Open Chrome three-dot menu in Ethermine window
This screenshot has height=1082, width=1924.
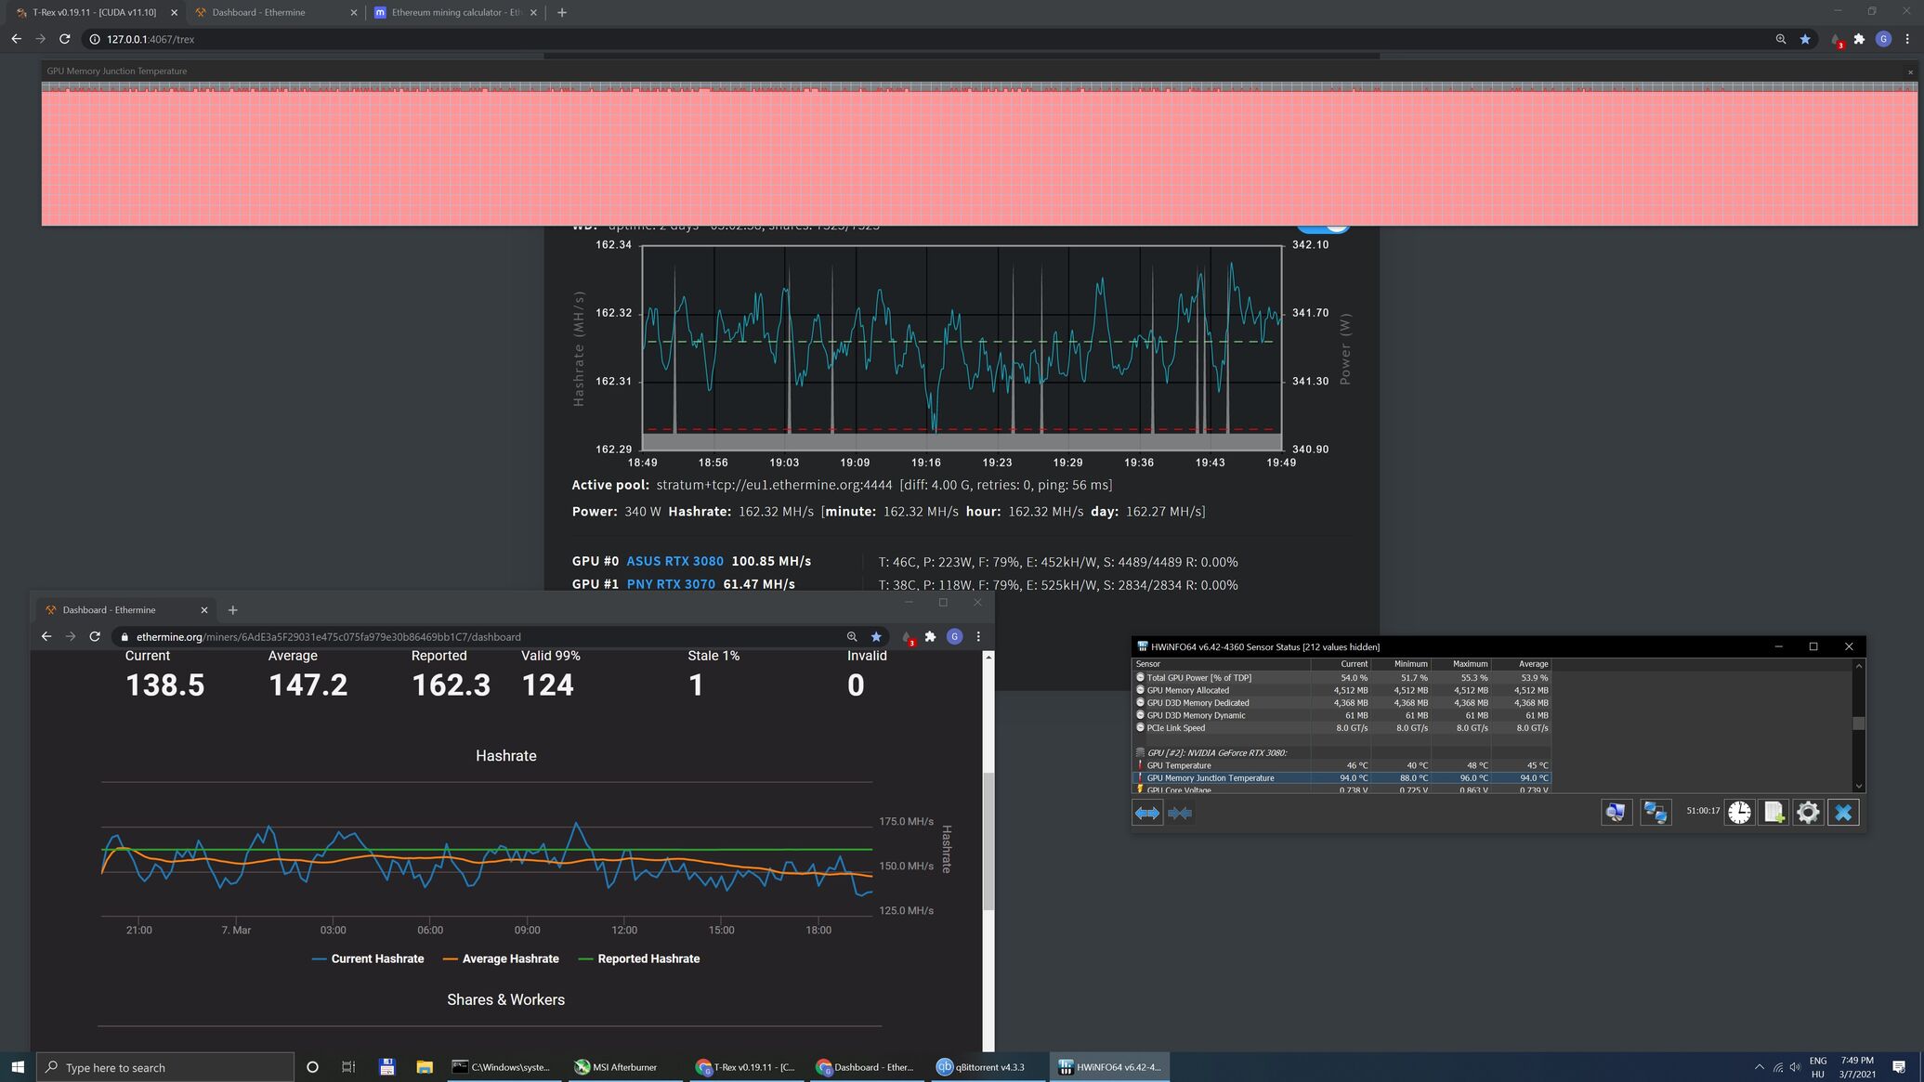[978, 637]
